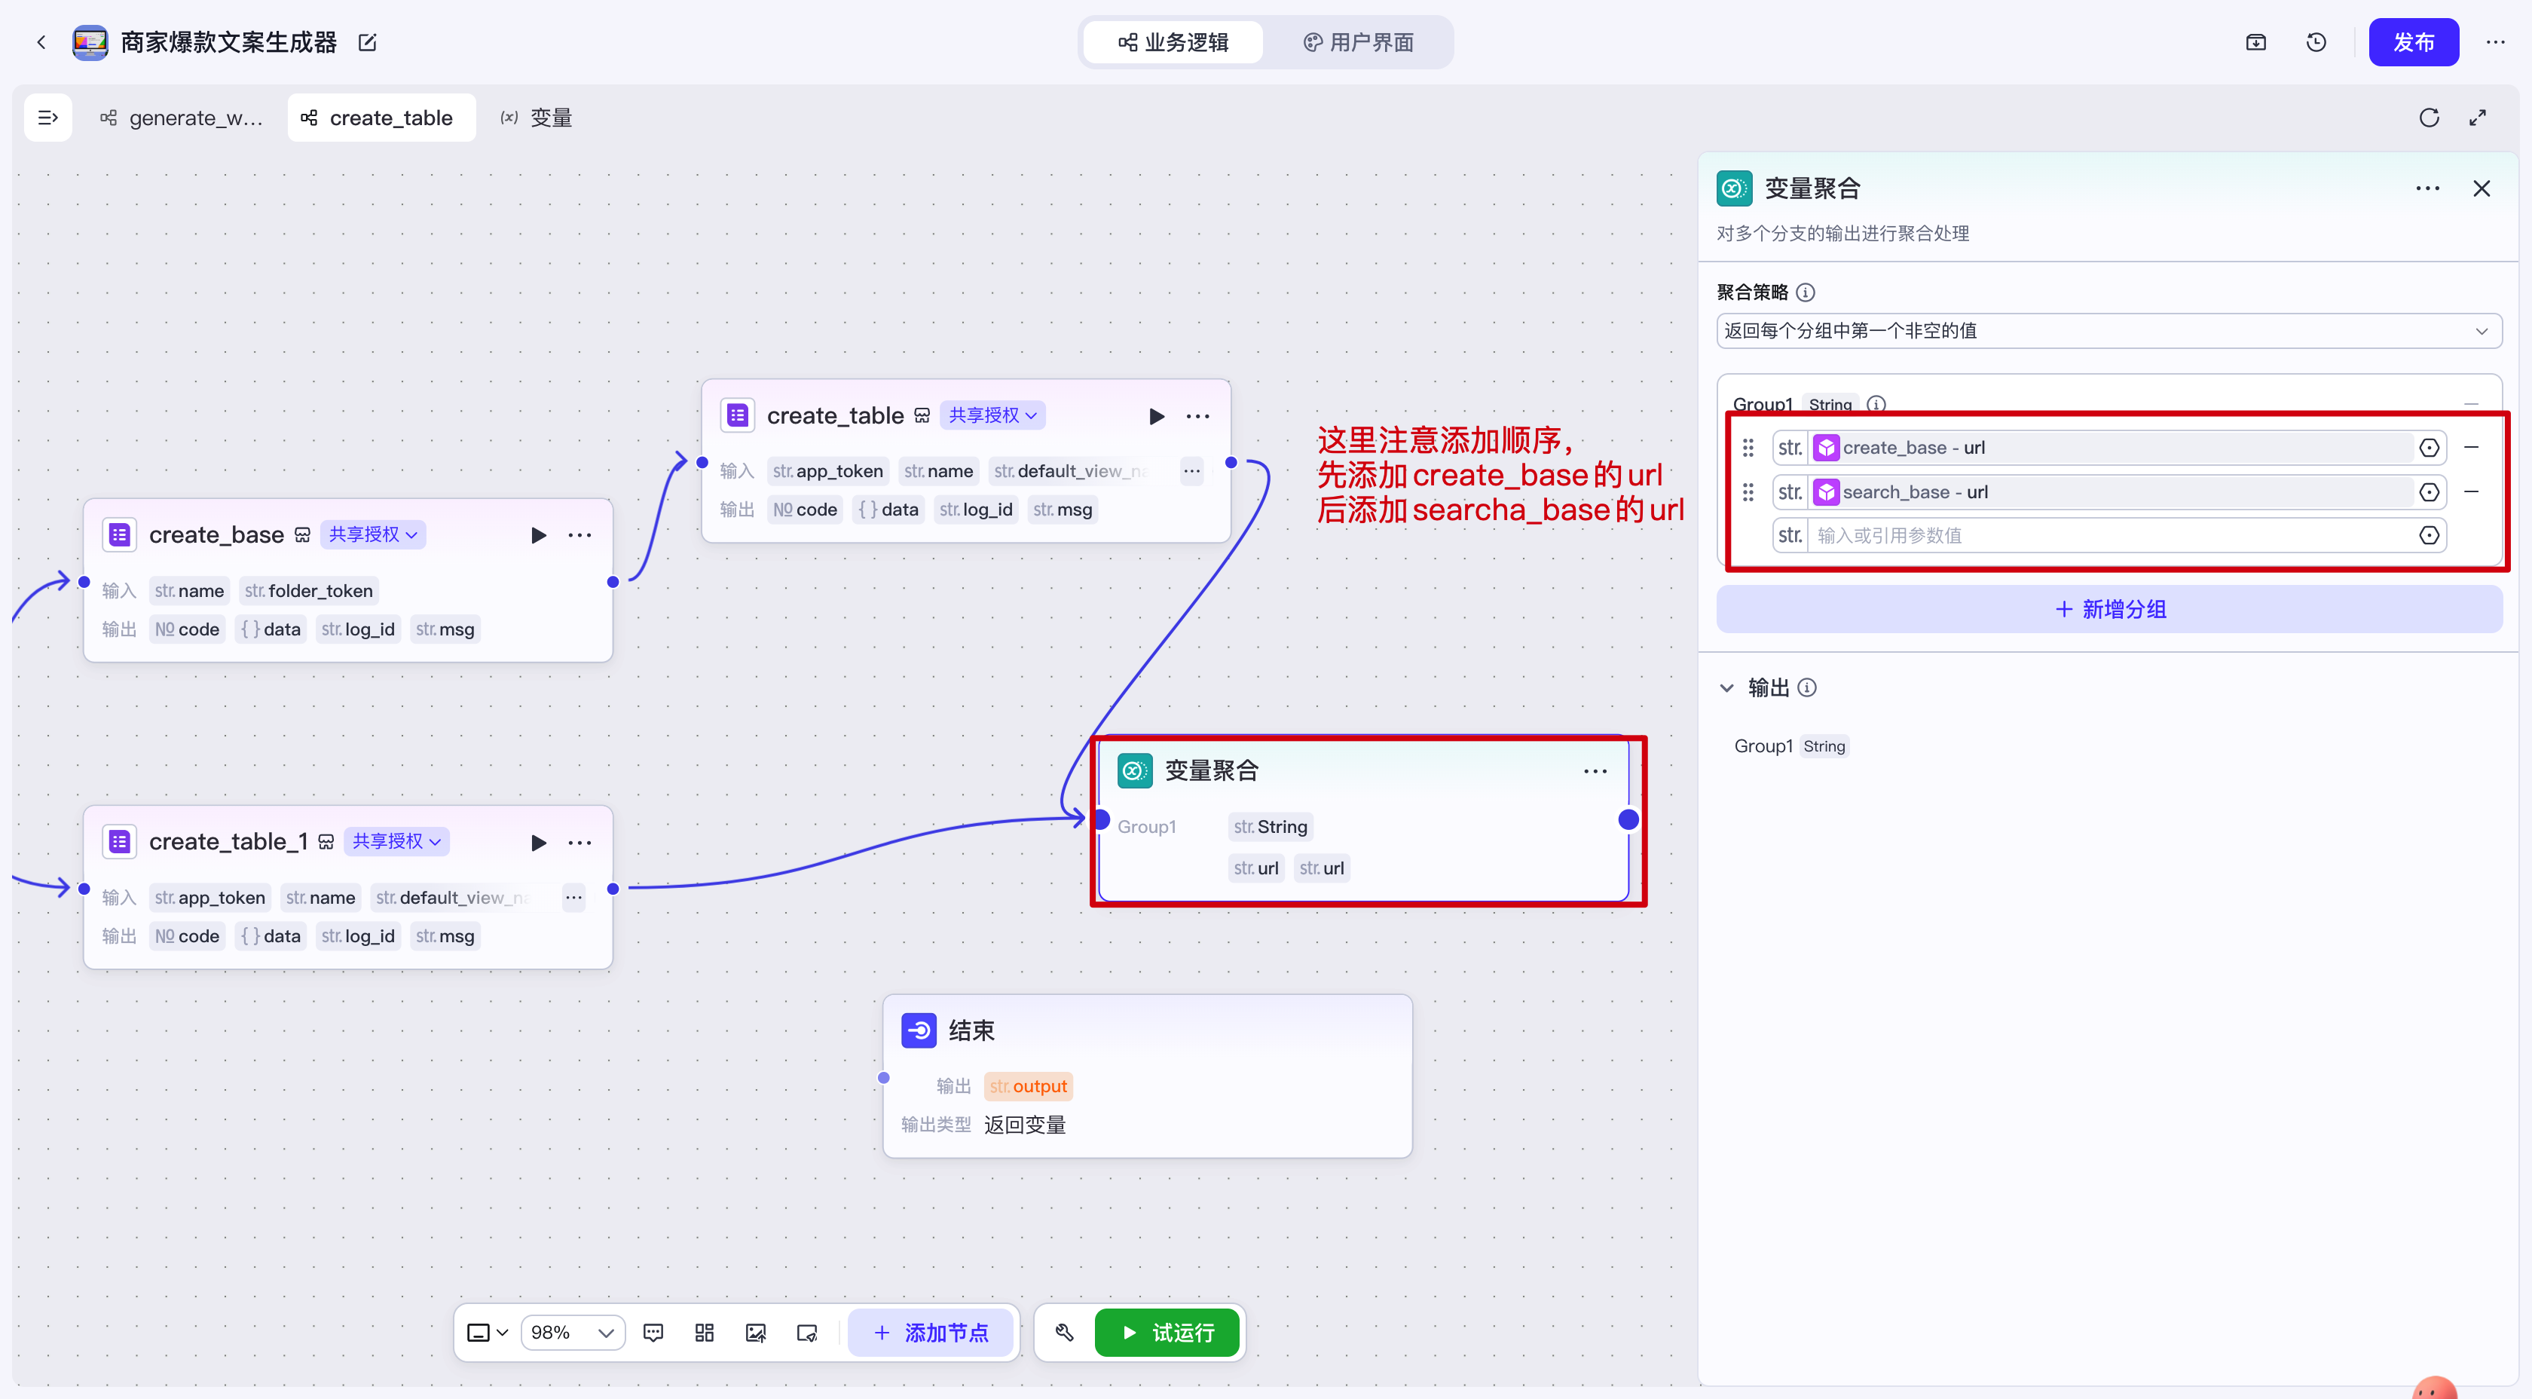Open the generate_w... workflow tab
The image size is (2532, 1399).
[x=182, y=118]
